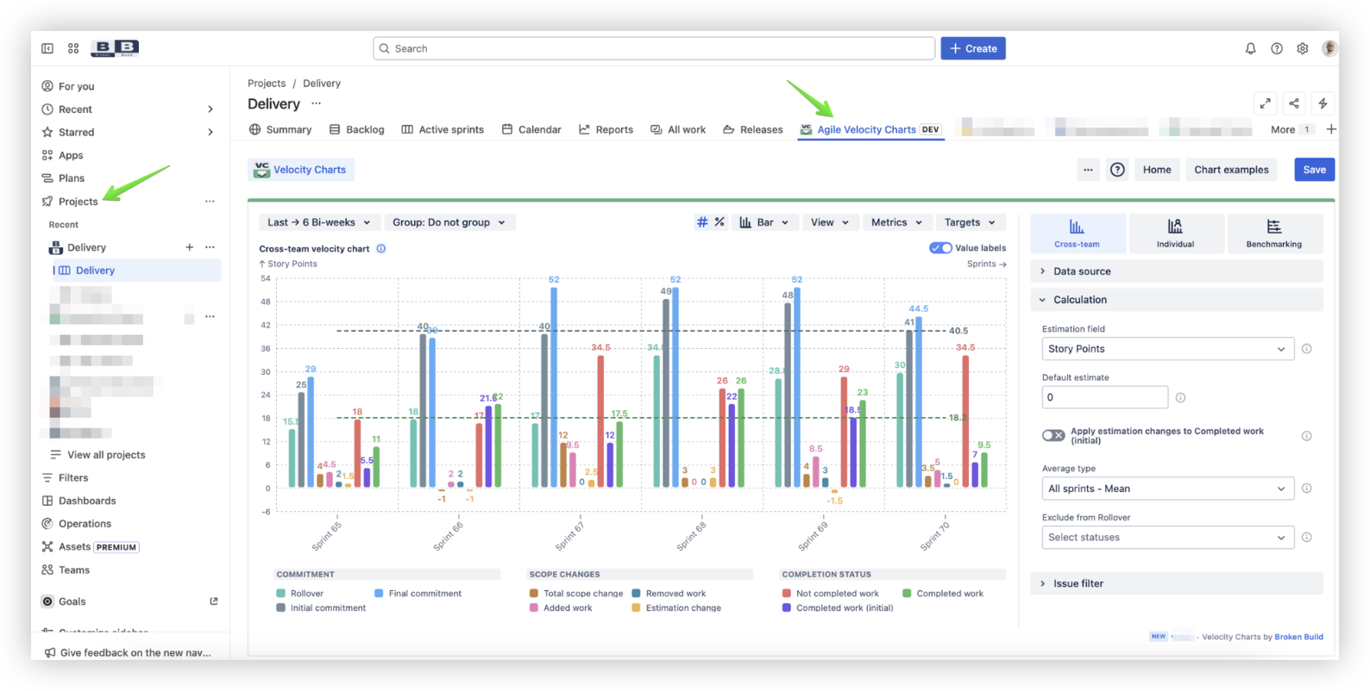Toggle Rollover legend color swatch

point(281,594)
